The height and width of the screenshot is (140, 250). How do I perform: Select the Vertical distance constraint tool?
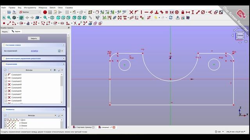click(193, 12)
